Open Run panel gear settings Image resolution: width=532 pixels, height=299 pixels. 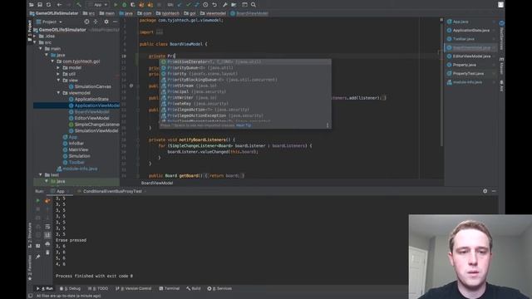pos(485,191)
